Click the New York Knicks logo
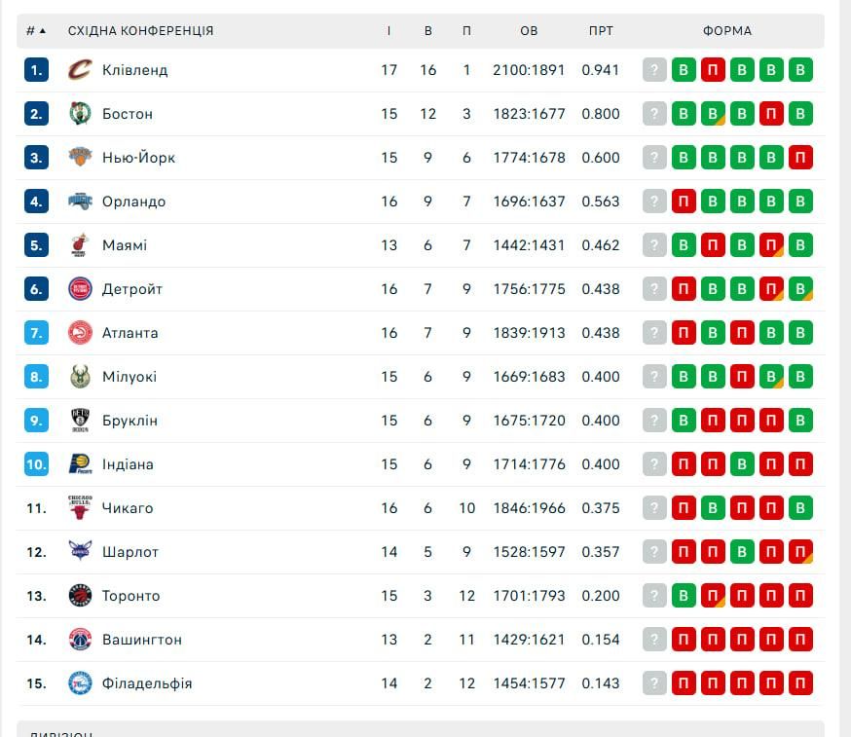Image resolution: width=851 pixels, height=737 pixels. tap(80, 158)
